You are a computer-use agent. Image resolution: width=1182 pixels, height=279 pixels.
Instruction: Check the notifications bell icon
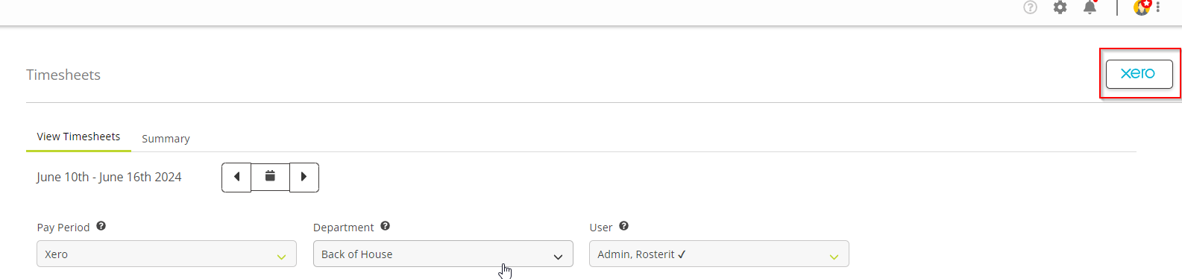tap(1090, 7)
